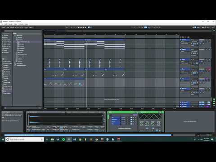This screenshot has height=162, width=216.
Task: Click the transport Stop button
Action: 81,27
